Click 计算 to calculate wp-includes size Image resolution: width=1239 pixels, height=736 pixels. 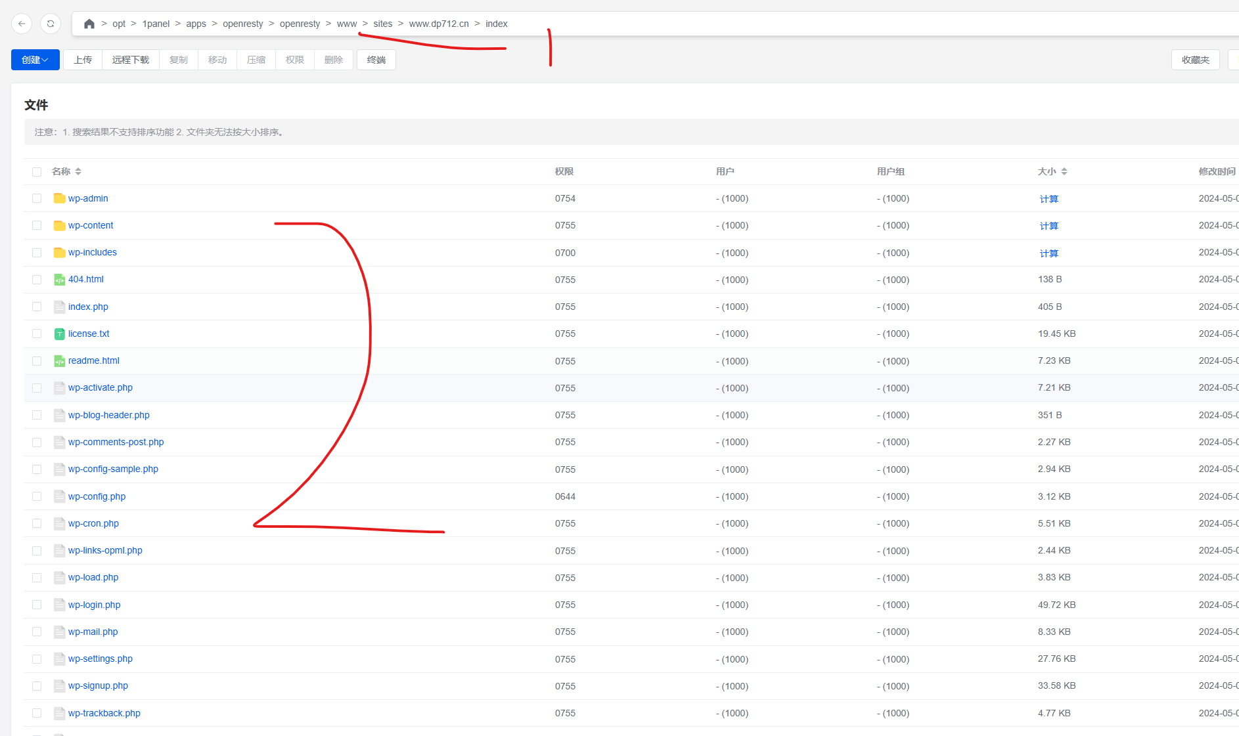(1048, 253)
